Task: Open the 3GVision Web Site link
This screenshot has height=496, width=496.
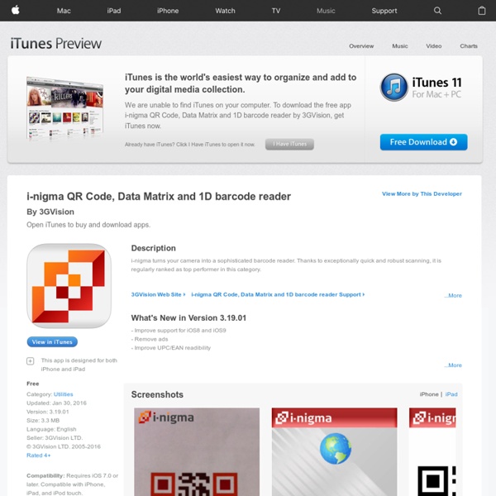Action: 158,294
